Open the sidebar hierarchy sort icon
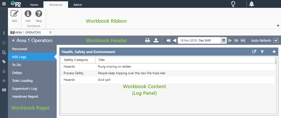 coord(4,52)
